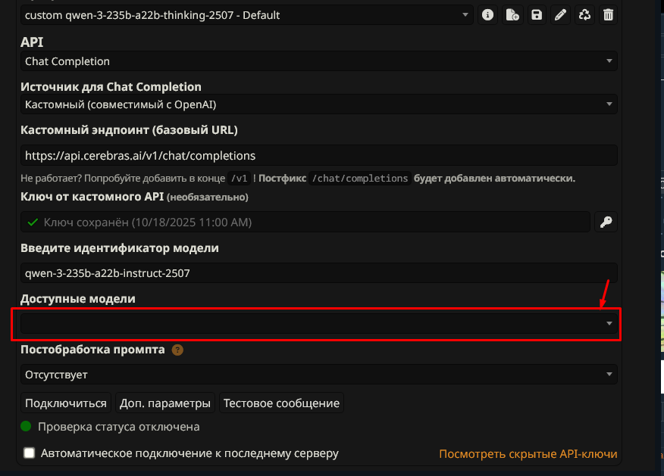The width and height of the screenshot is (664, 476).
Task: Save the current connection profile
Action: pos(537,14)
